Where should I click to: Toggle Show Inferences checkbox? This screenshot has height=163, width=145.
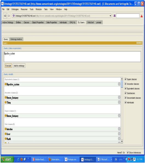tap(128, 153)
